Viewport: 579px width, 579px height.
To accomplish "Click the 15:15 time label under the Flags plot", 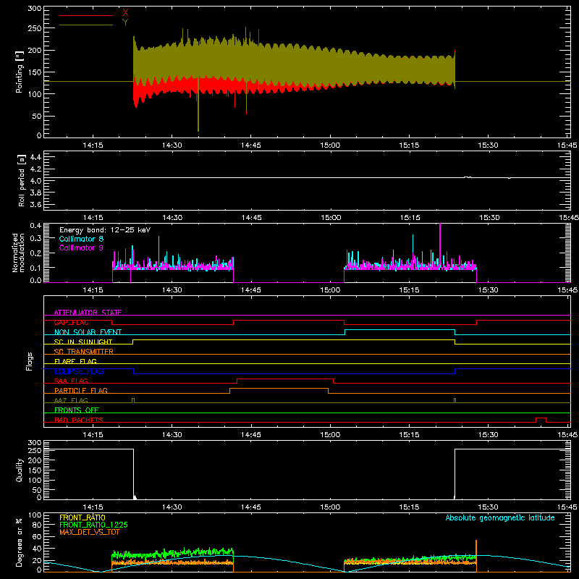I will (409, 435).
